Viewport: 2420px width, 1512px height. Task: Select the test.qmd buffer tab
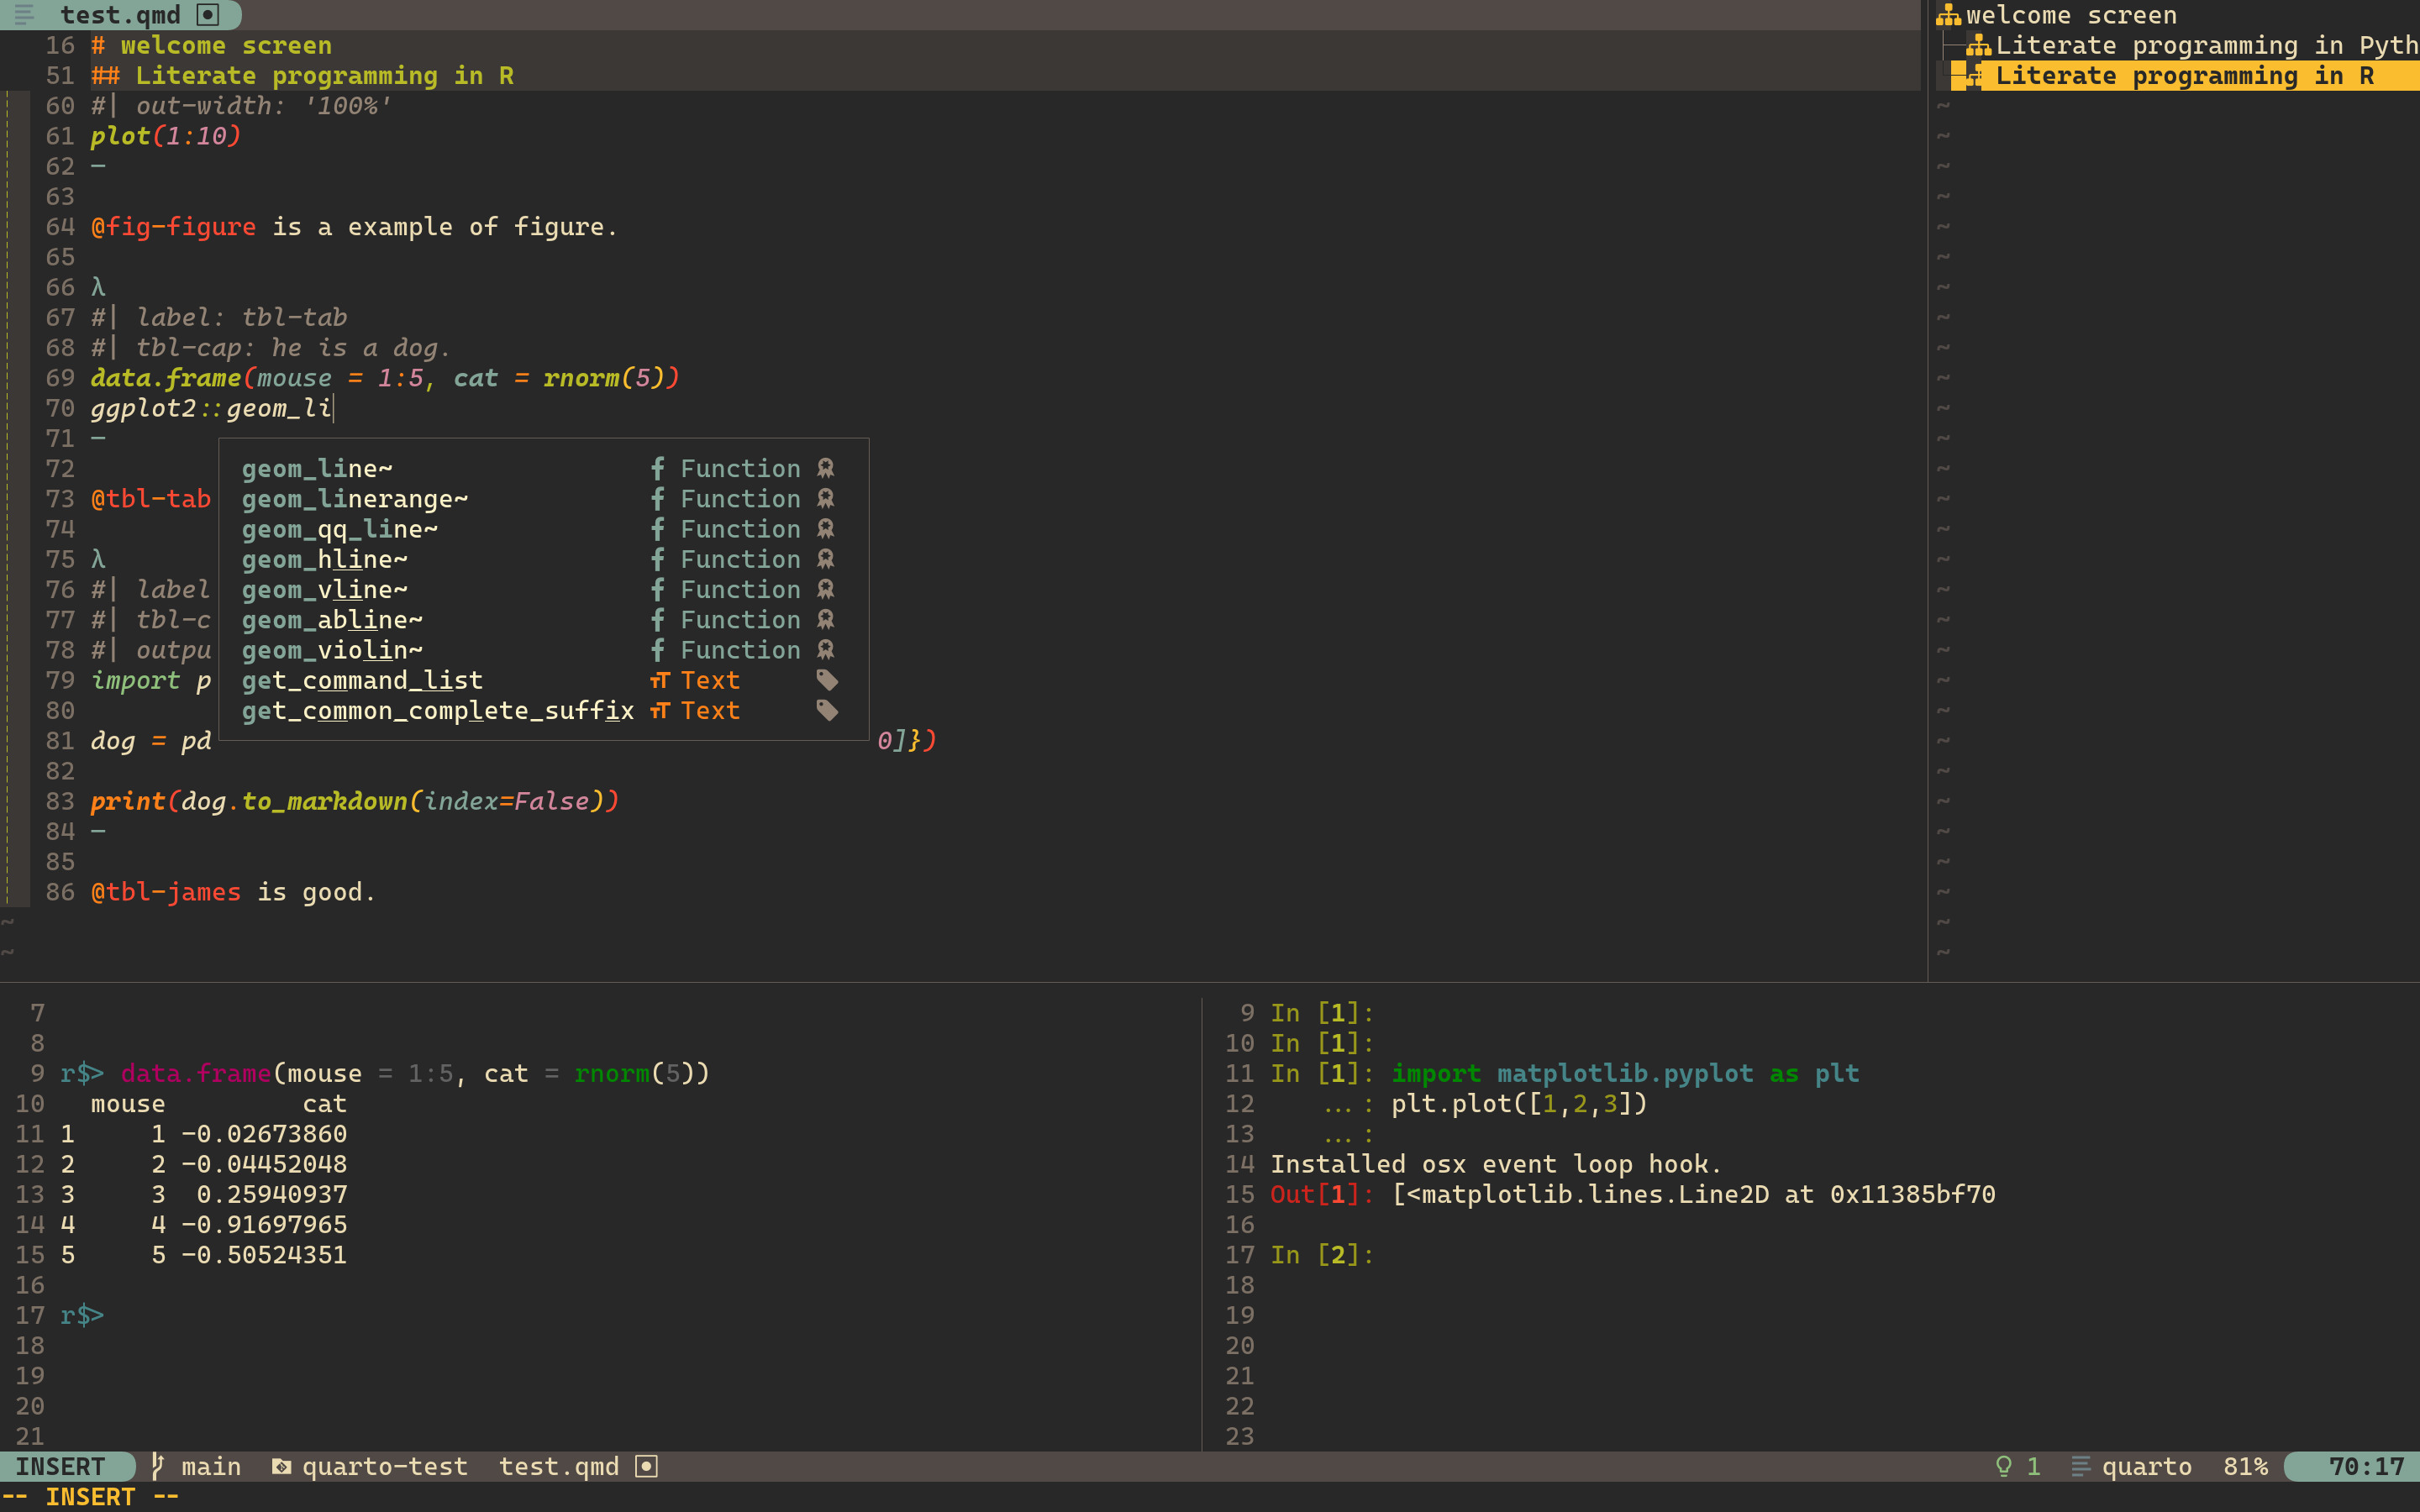tap(120, 14)
